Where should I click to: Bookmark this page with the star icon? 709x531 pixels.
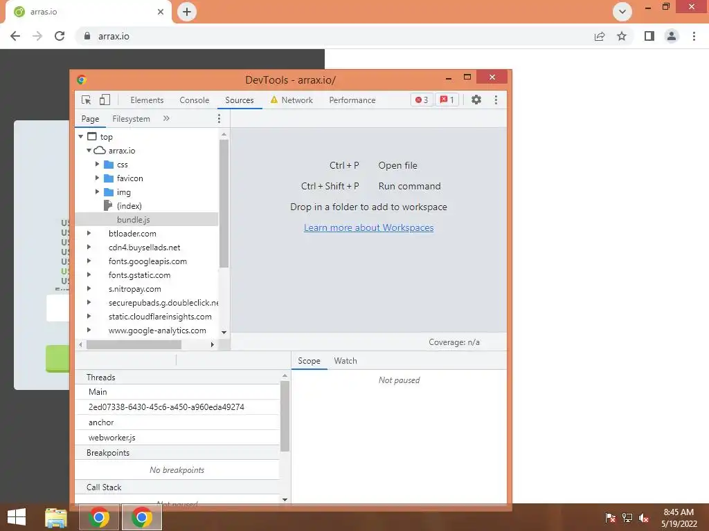click(622, 36)
